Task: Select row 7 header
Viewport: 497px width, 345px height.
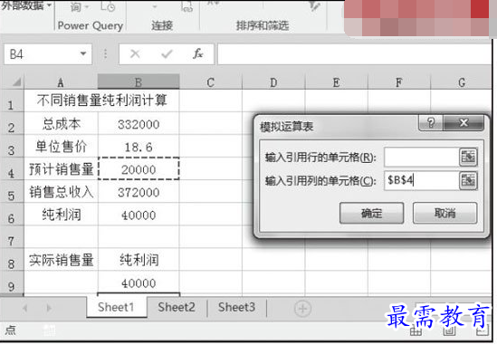Action: (x=12, y=237)
